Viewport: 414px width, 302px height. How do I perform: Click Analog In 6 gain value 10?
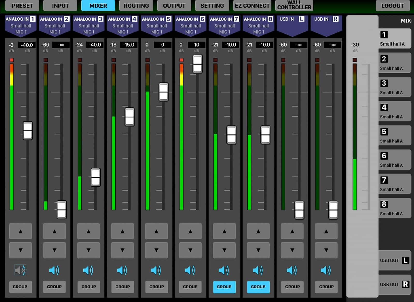pos(197,45)
